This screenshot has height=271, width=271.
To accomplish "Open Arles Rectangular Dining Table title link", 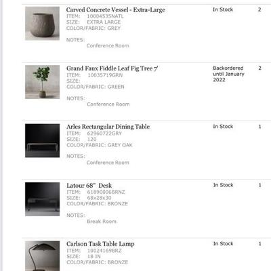I will [x=108, y=127].
